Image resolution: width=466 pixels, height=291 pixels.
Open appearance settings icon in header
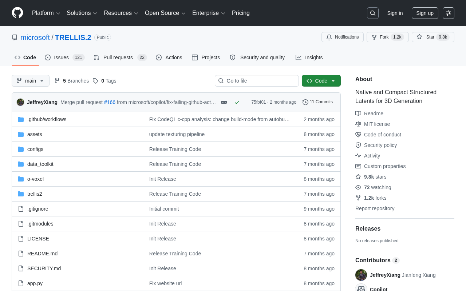[449, 13]
